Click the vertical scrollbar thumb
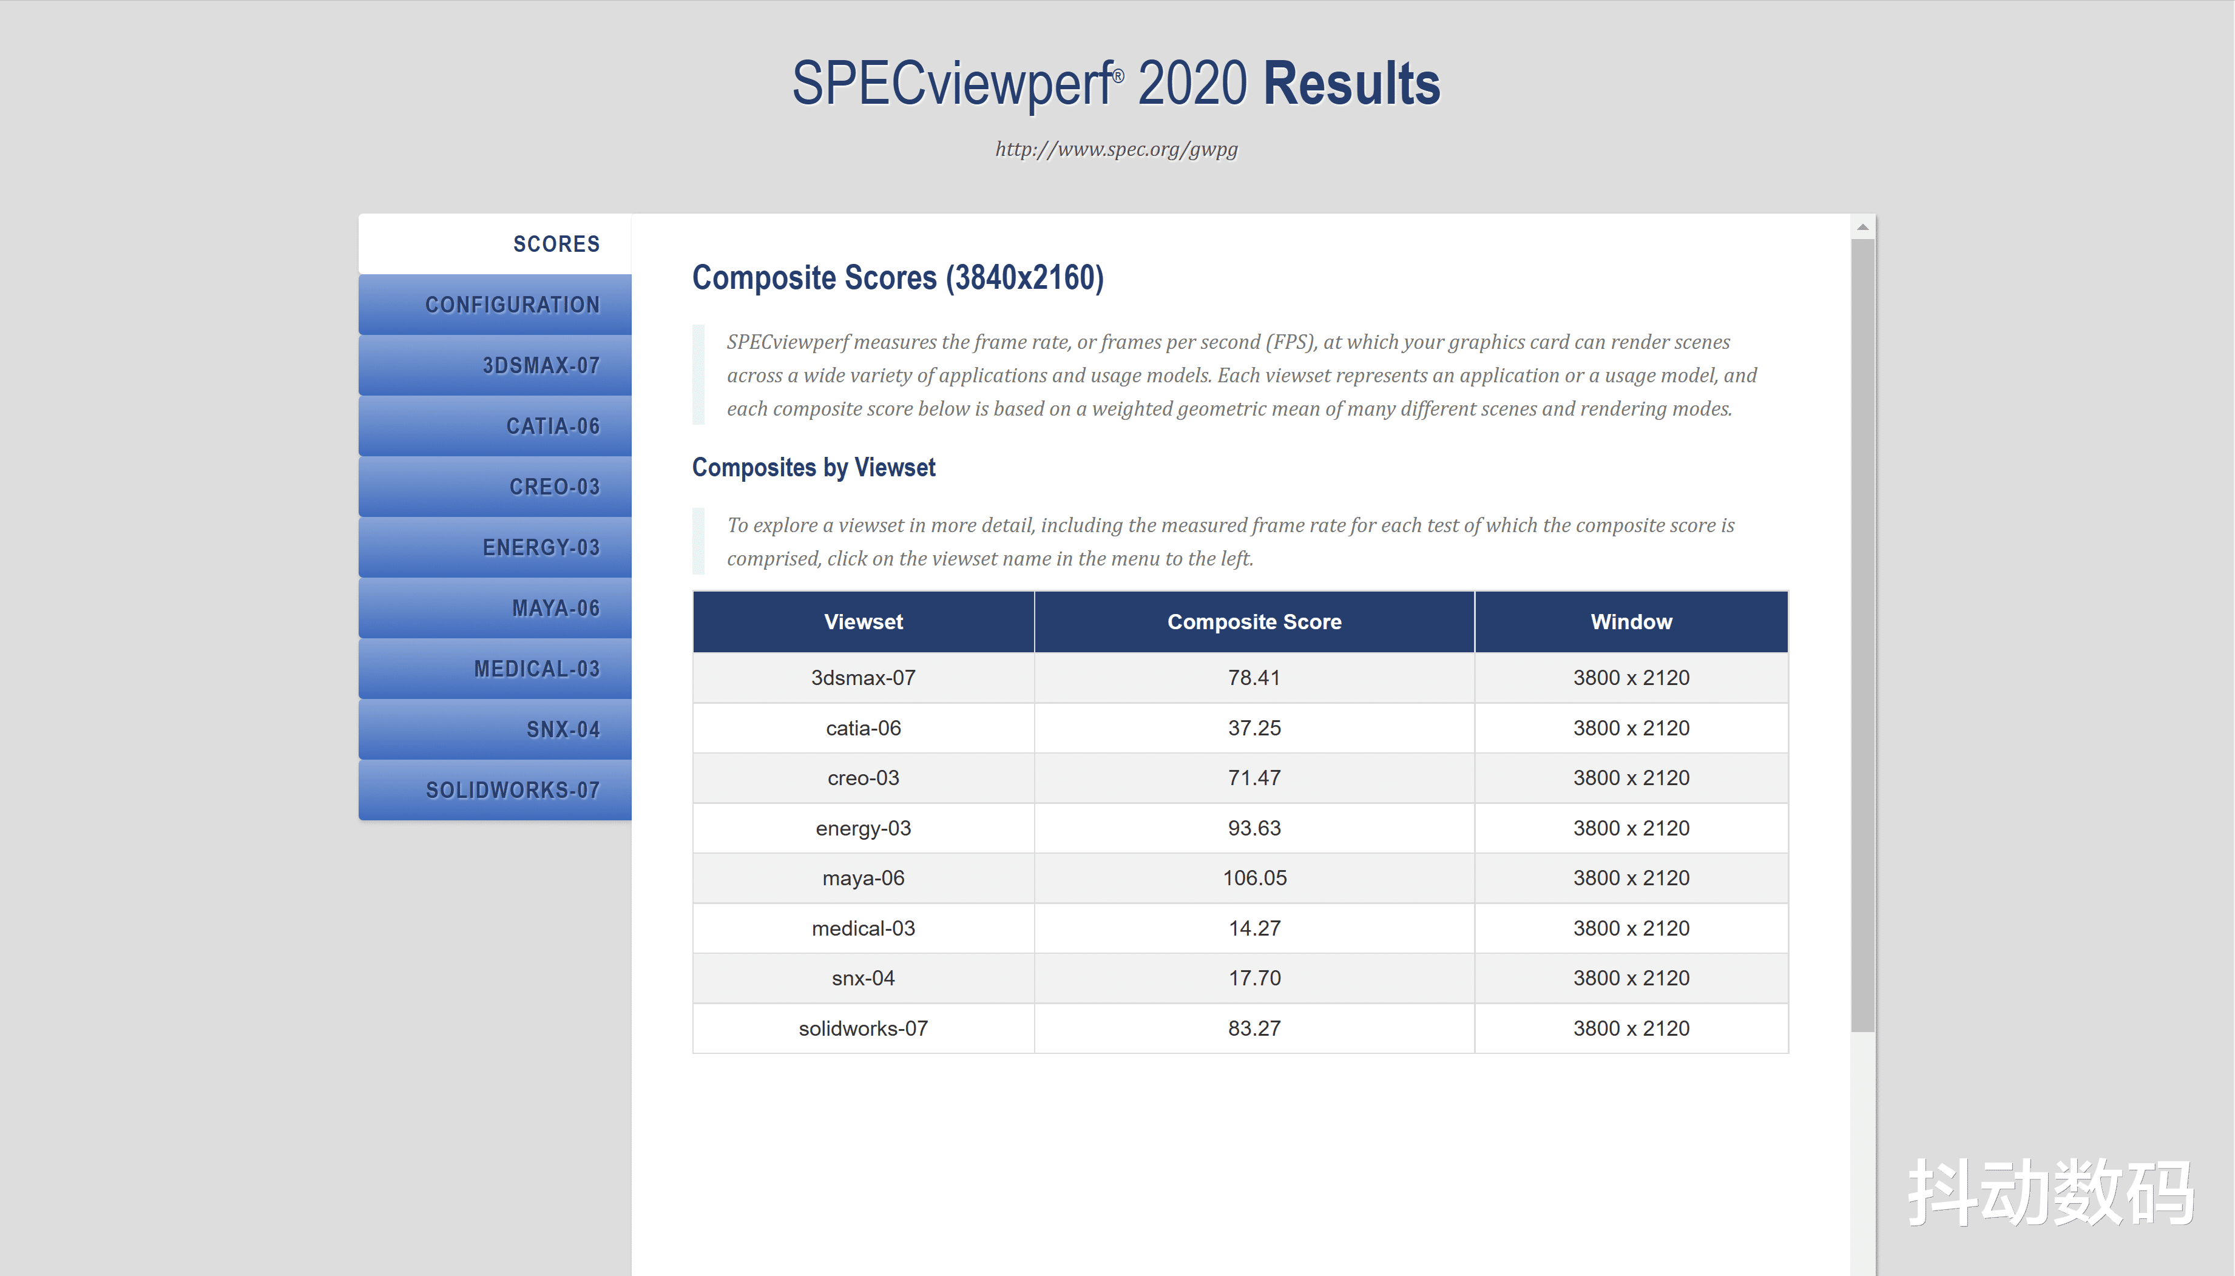Image resolution: width=2235 pixels, height=1276 pixels. pos(1862,635)
